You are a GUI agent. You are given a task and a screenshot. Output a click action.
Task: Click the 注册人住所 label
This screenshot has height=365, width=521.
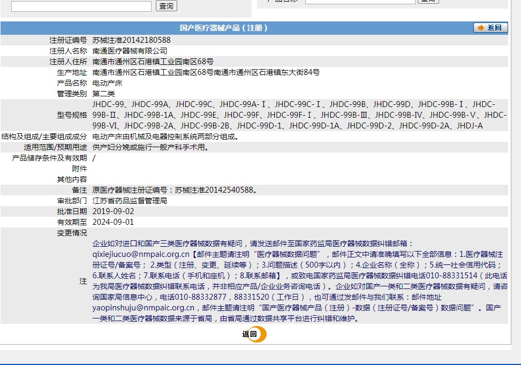tap(68, 62)
